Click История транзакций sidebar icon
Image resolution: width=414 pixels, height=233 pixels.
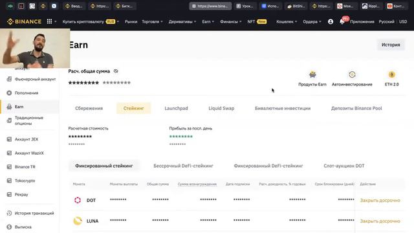click(x=9, y=213)
